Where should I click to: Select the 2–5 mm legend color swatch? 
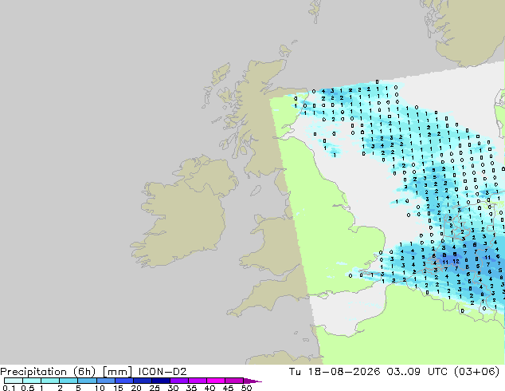(x=69, y=381)
